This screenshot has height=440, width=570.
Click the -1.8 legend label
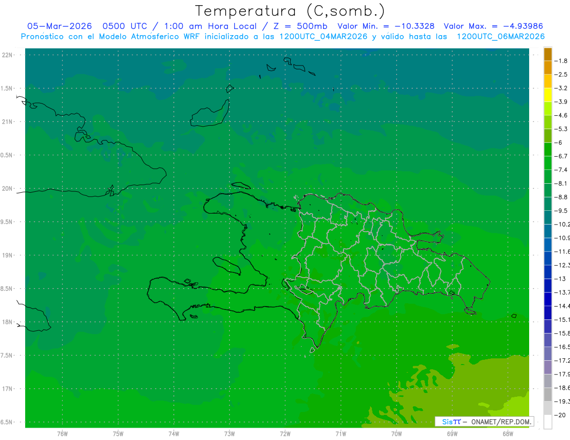(x=561, y=61)
